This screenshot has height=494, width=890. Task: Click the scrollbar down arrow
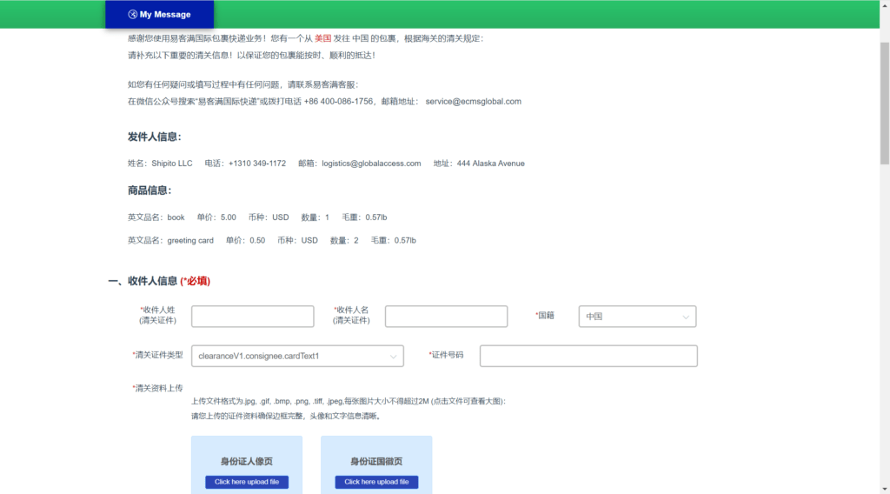(885, 489)
